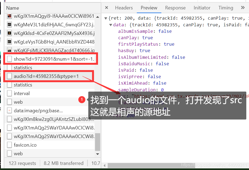Click the isBaiduMusic property
The width and height of the screenshot is (249, 170).
(x=143, y=64)
